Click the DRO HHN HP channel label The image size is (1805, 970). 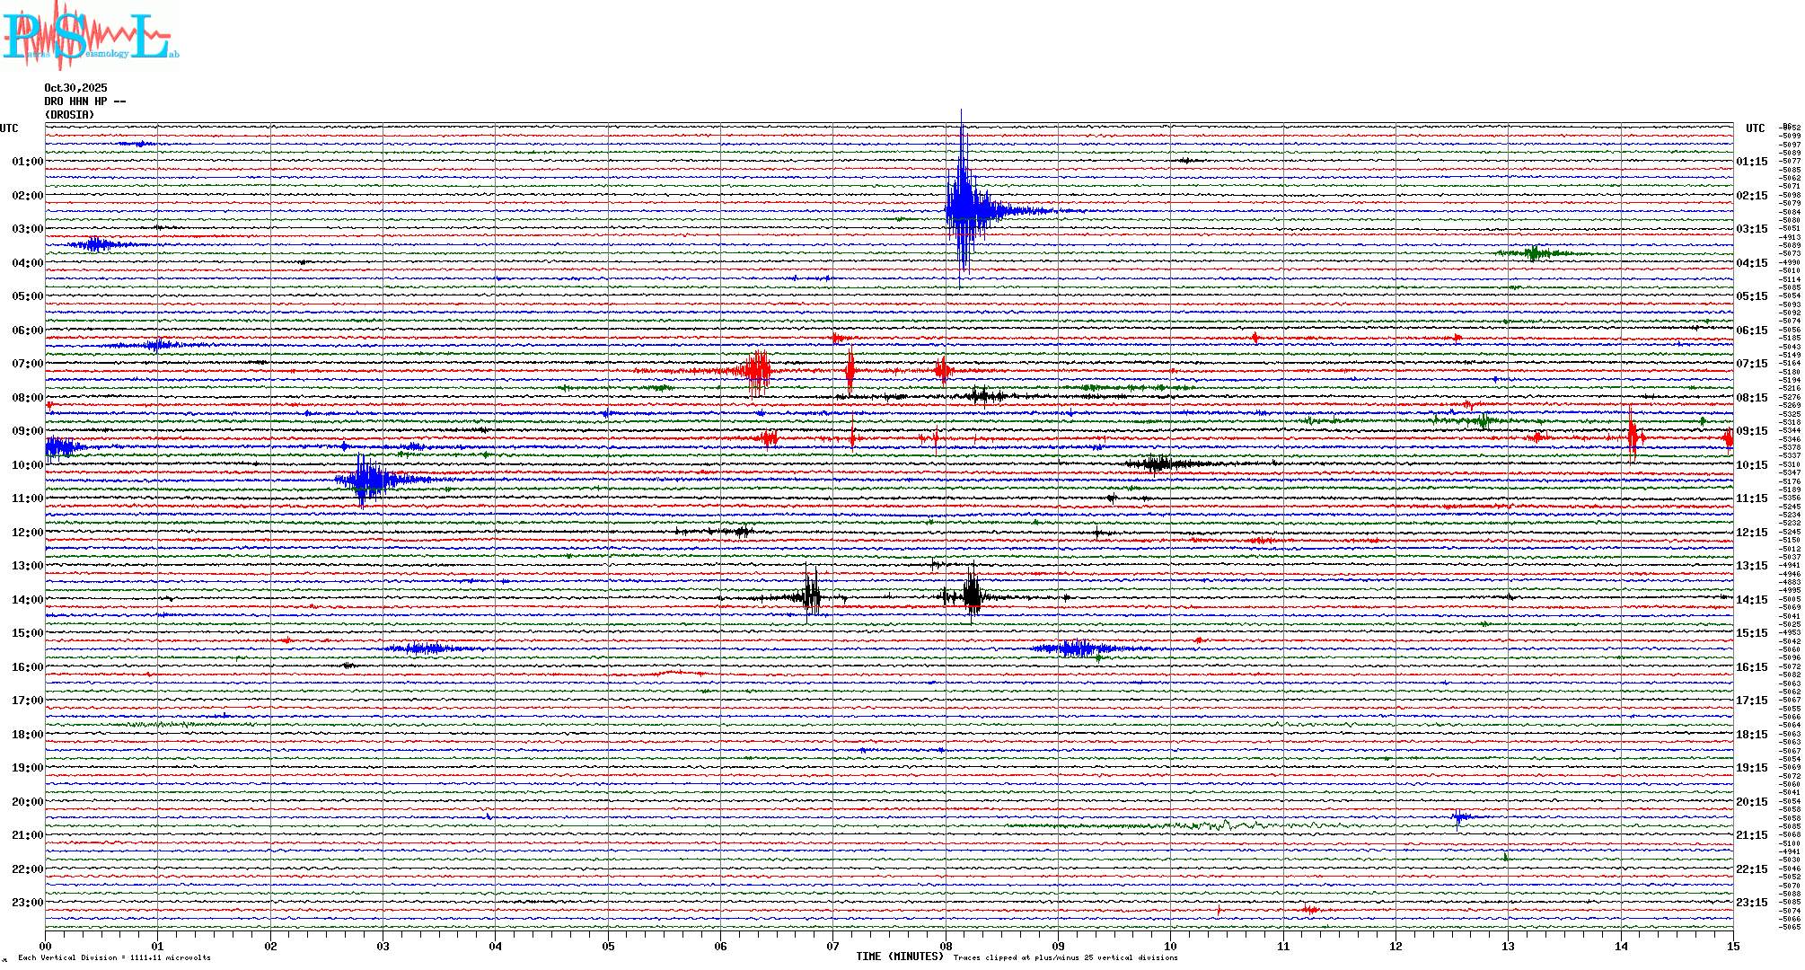(x=84, y=101)
